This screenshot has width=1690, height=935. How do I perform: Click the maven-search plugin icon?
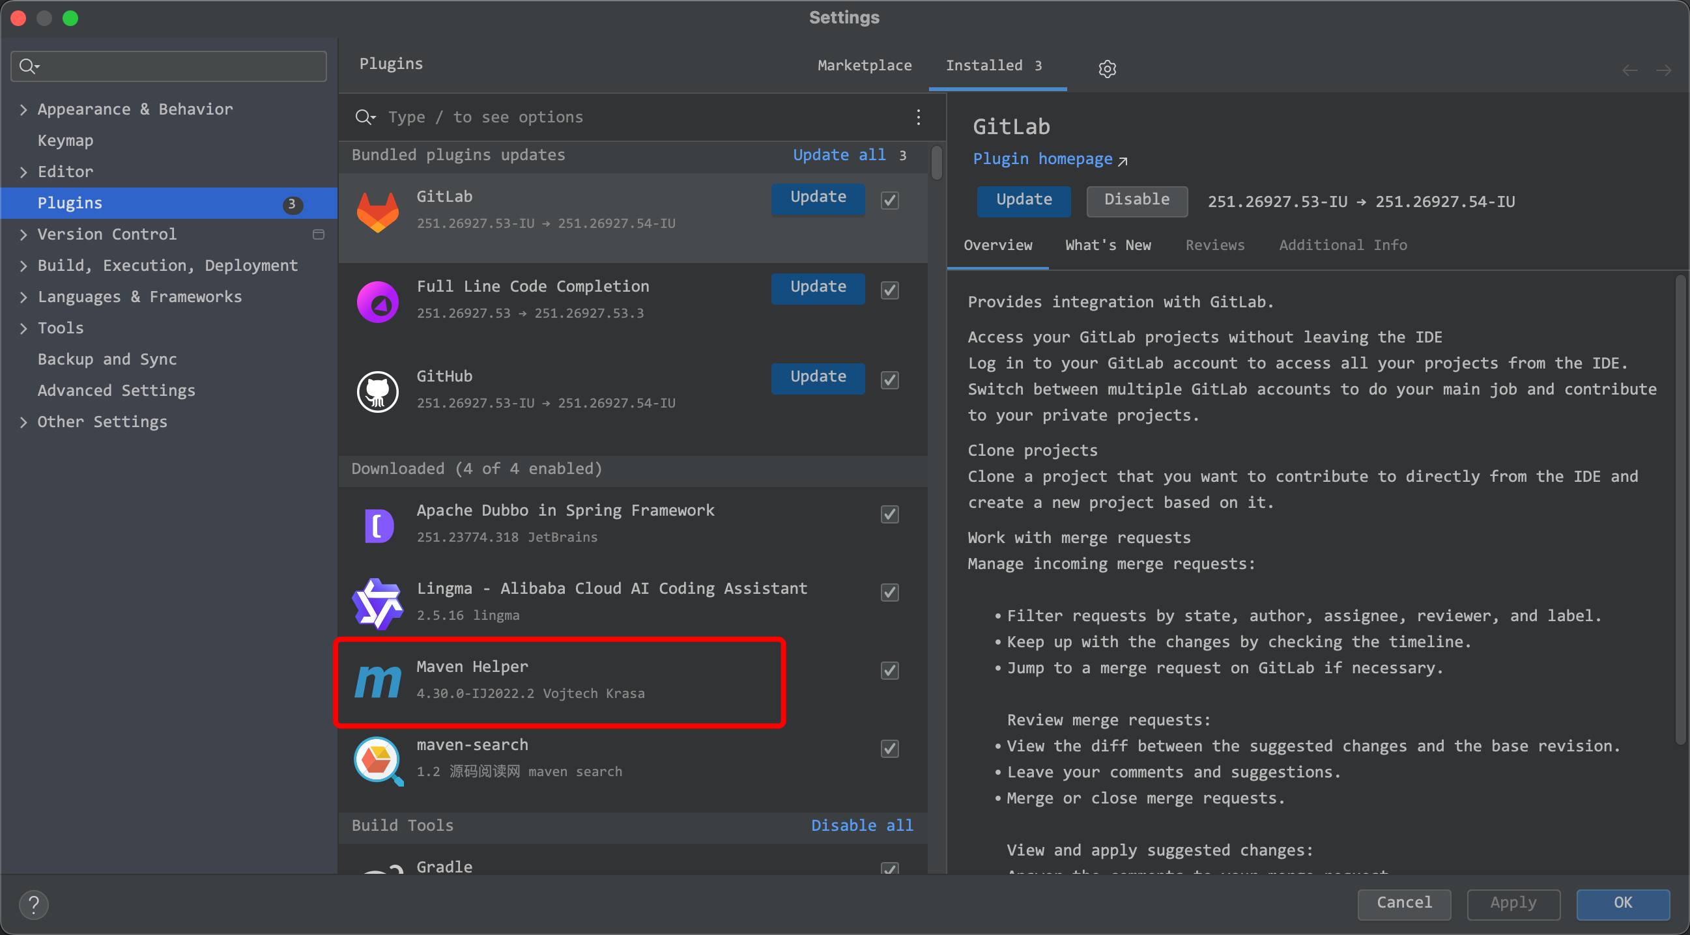click(379, 761)
